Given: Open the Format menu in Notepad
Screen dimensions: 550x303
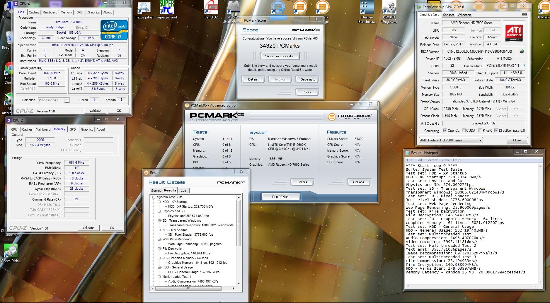Looking at the screenshot, I should (432, 160).
